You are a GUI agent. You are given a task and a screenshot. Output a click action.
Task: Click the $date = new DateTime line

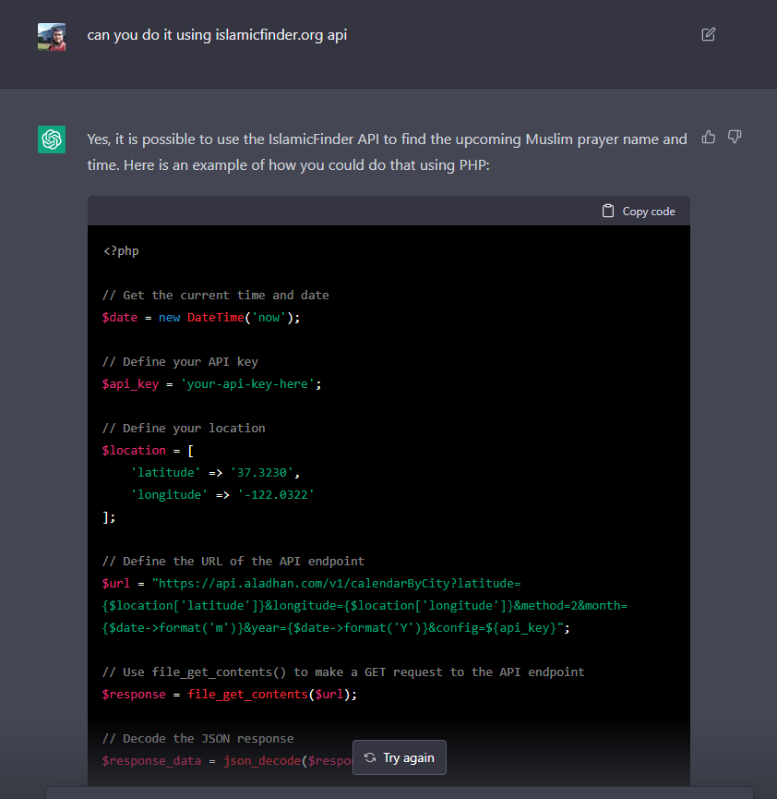tap(201, 318)
